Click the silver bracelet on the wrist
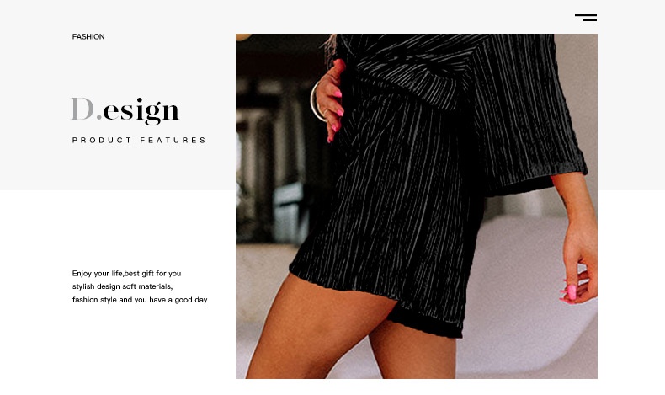This screenshot has height=395, width=665. coord(316,103)
